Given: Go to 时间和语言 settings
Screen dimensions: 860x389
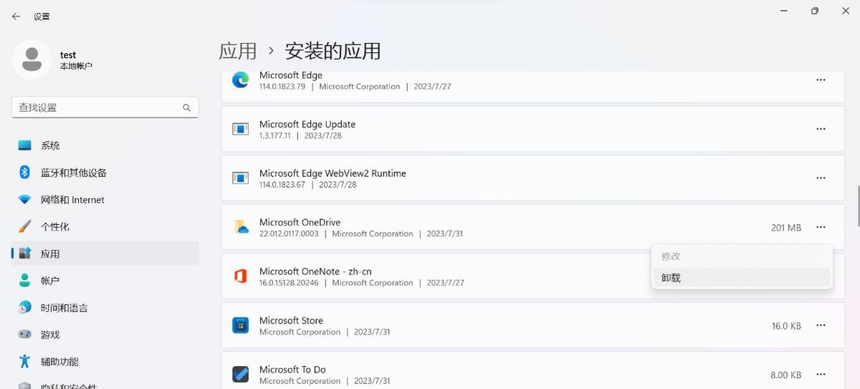Looking at the screenshot, I should pyautogui.click(x=105, y=307).
